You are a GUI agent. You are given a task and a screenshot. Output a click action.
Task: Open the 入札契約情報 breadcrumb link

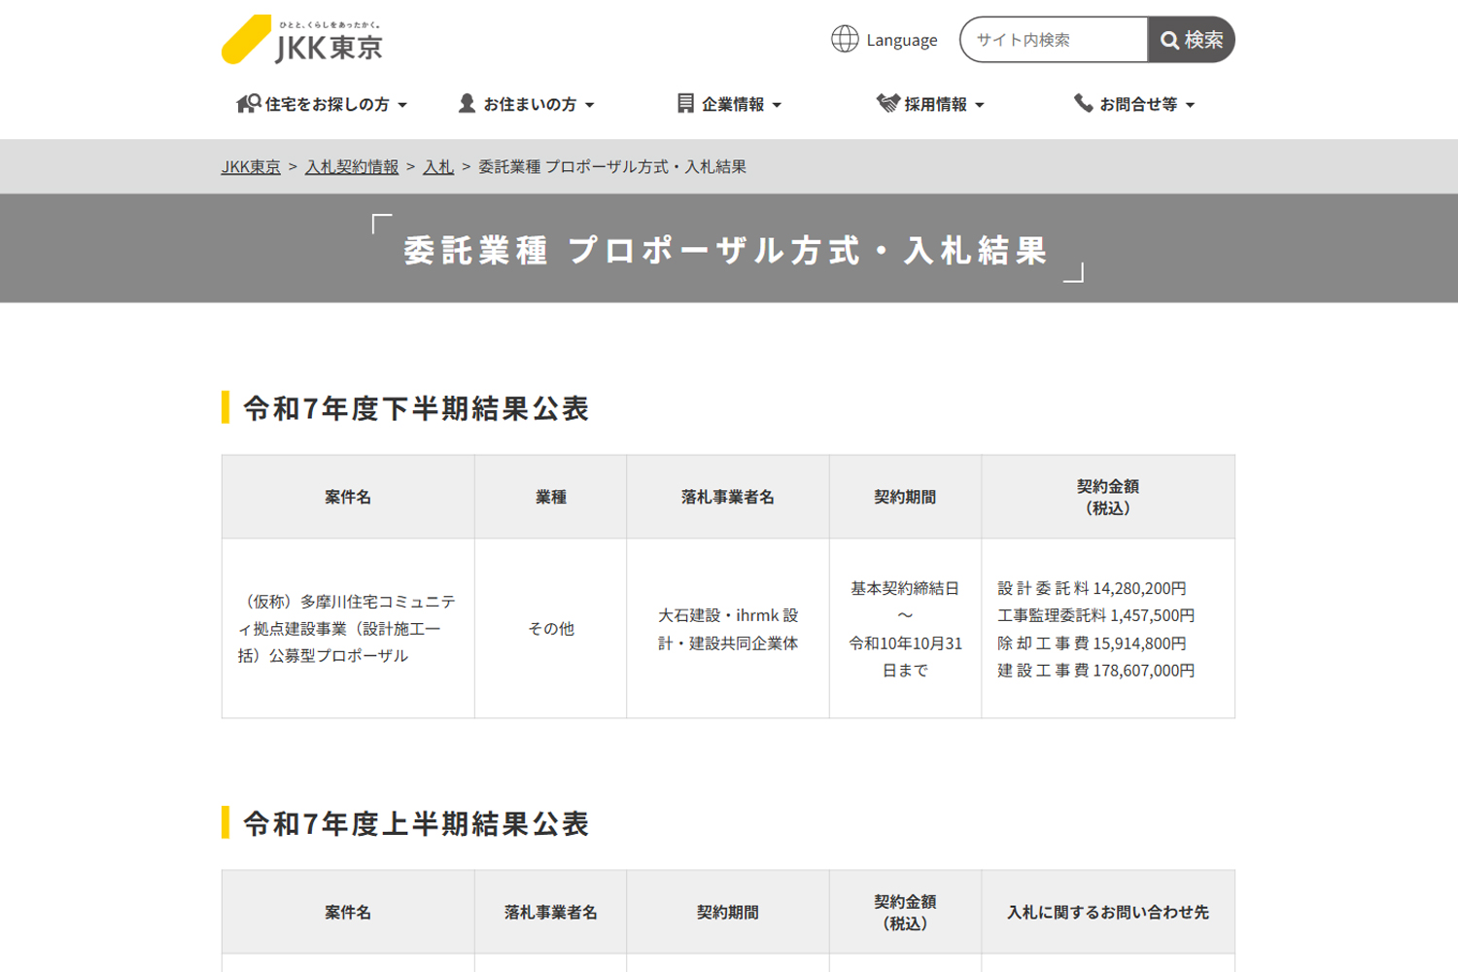click(x=352, y=166)
